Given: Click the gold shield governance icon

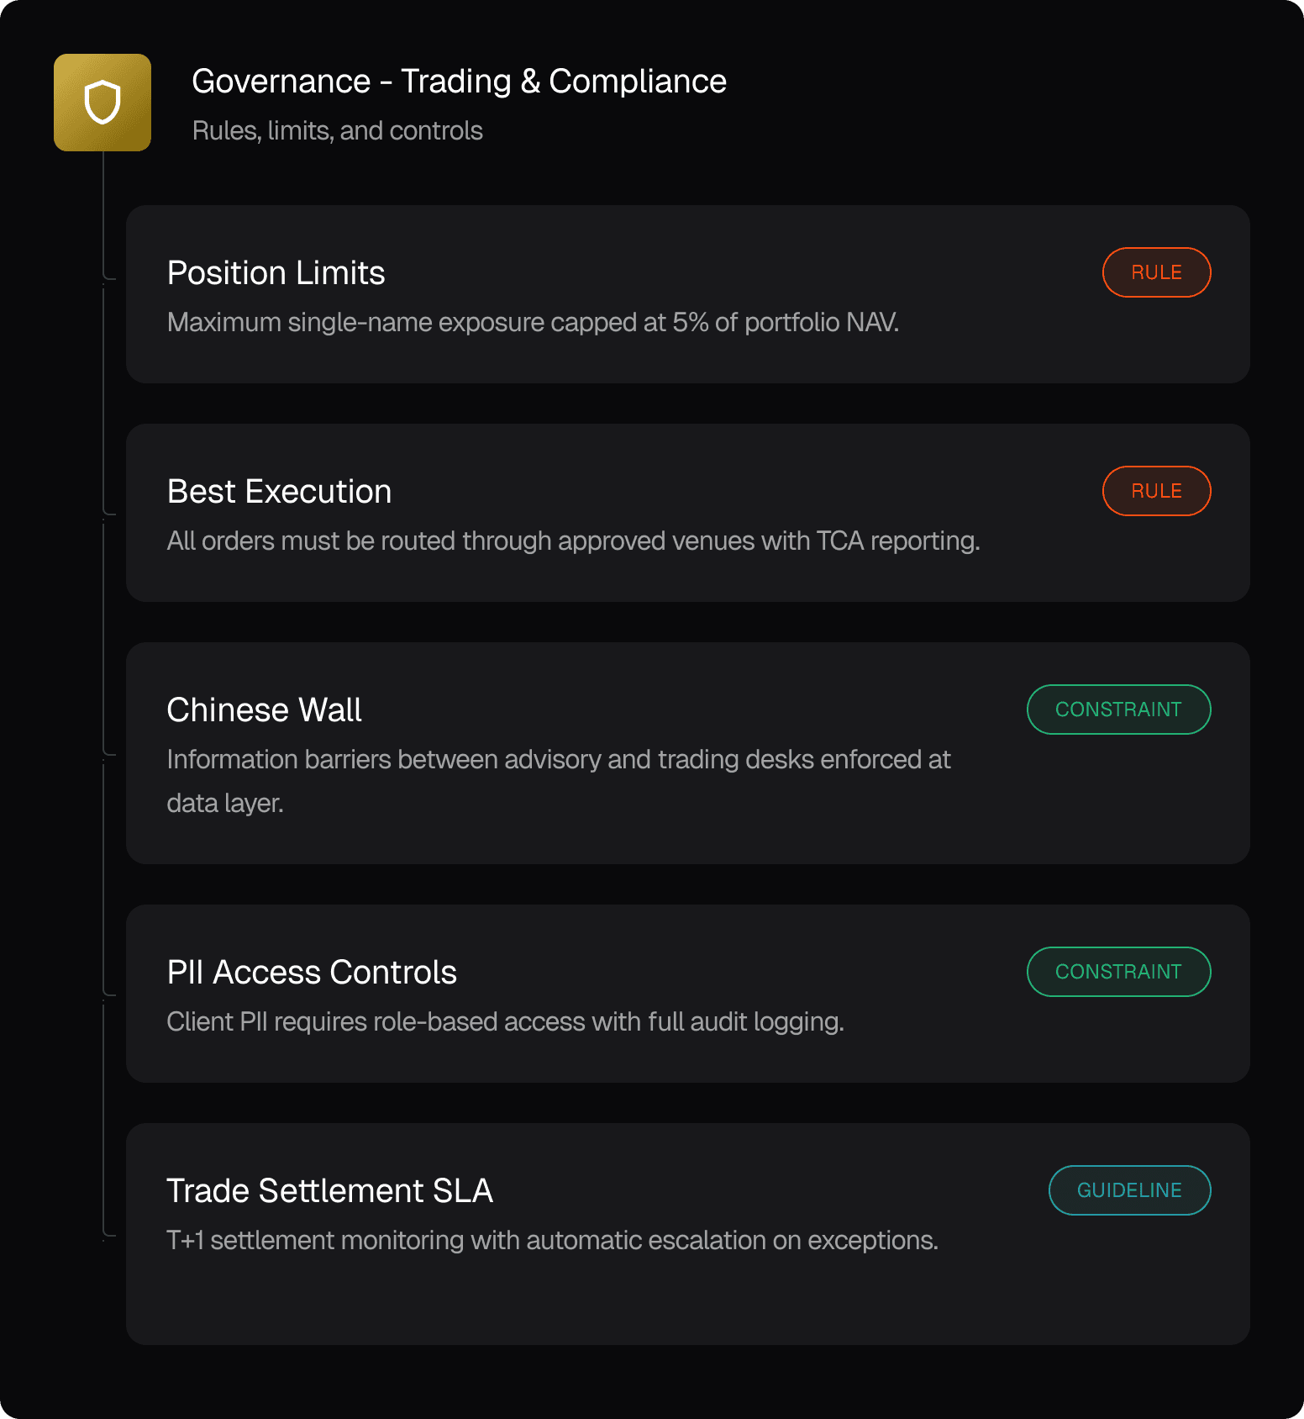Looking at the screenshot, I should pos(103,103).
